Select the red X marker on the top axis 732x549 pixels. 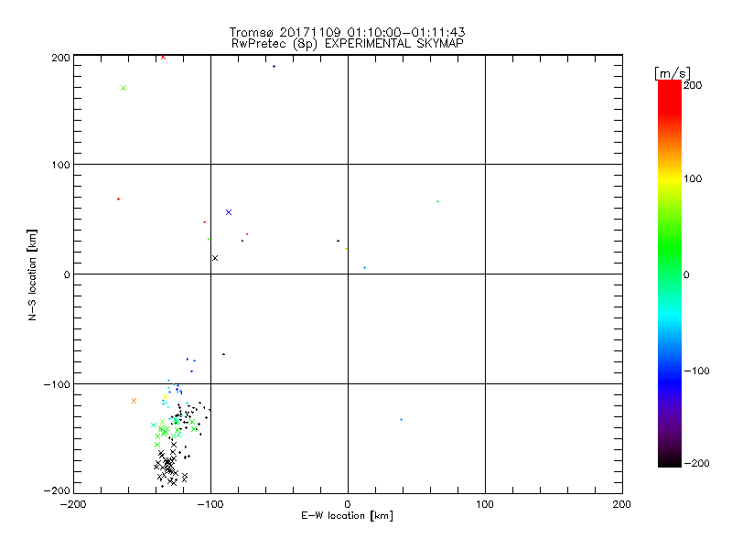[164, 58]
